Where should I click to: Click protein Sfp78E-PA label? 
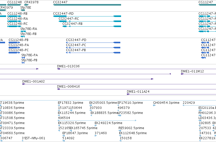(x=30, y=55)
